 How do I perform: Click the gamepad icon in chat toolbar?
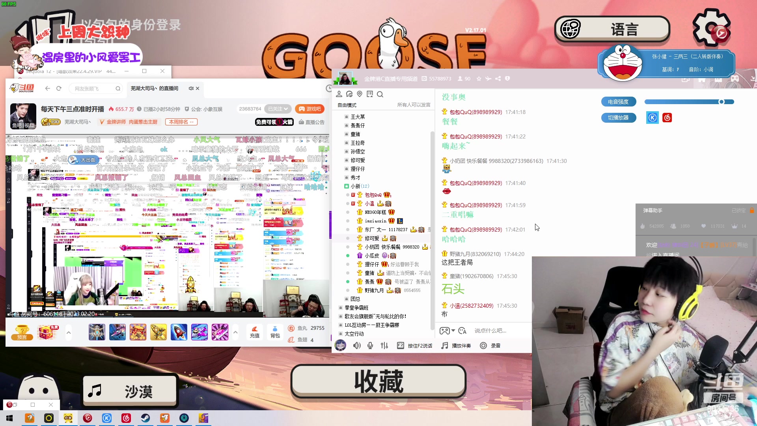444,331
